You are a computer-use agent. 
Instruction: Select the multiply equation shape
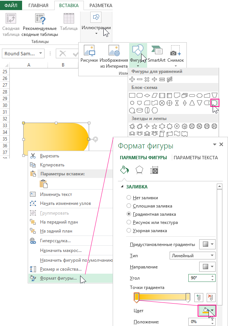pyautogui.click(x=147, y=79)
